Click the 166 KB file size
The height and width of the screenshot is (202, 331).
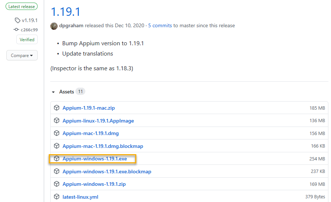[318, 146]
